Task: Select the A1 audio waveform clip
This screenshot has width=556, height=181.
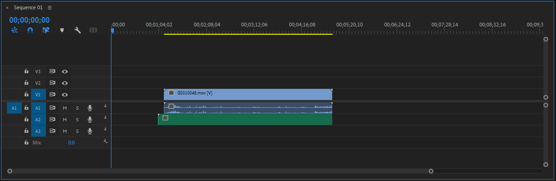Action: [x=248, y=108]
